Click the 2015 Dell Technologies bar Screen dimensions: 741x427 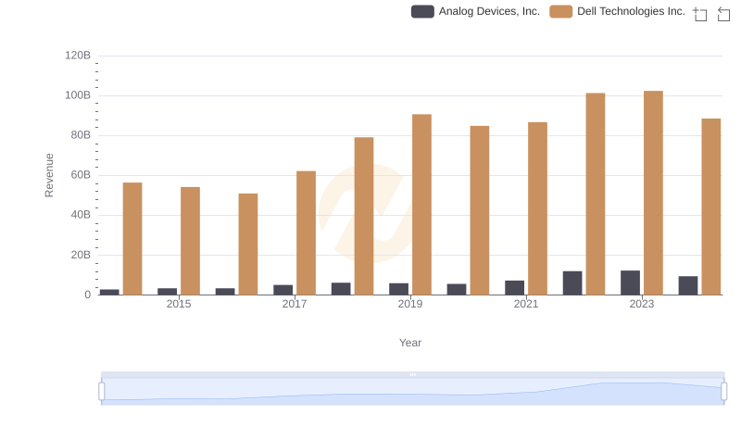pyautogui.click(x=190, y=241)
